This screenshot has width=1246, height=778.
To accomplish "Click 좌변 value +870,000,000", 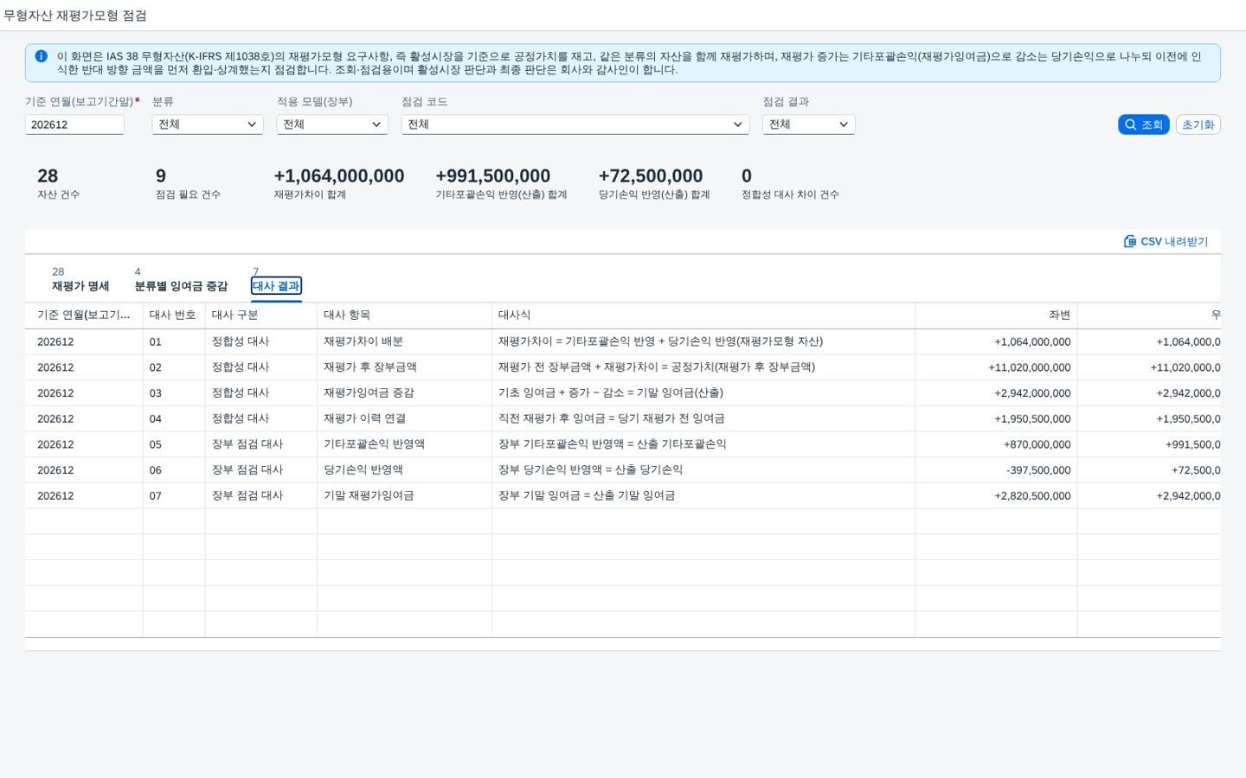I will (1037, 444).
